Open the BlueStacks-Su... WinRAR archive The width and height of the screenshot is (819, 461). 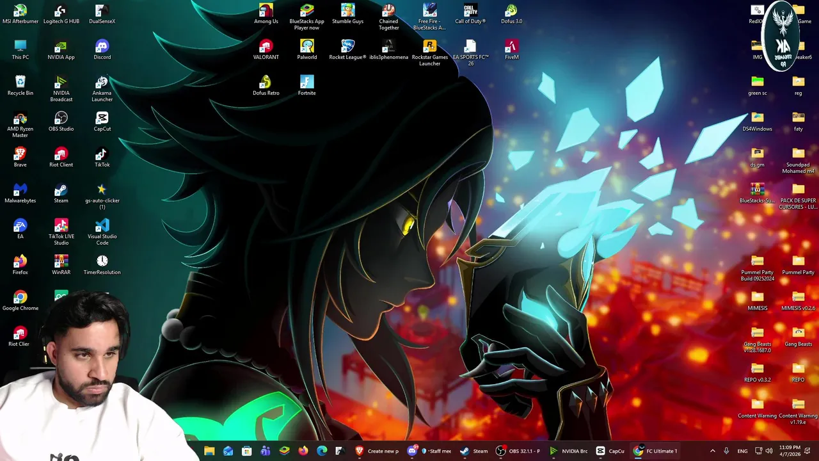point(758,193)
